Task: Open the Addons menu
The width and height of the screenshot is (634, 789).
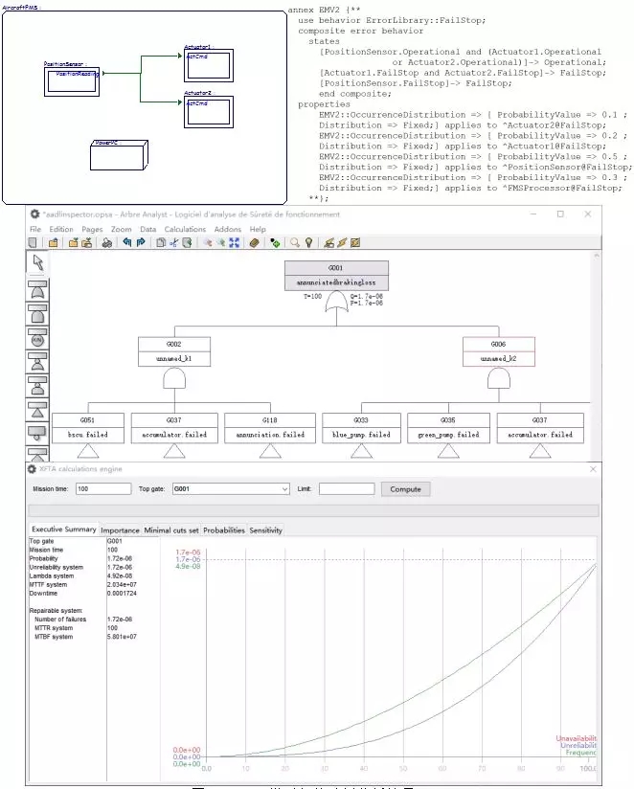Action: (x=228, y=229)
